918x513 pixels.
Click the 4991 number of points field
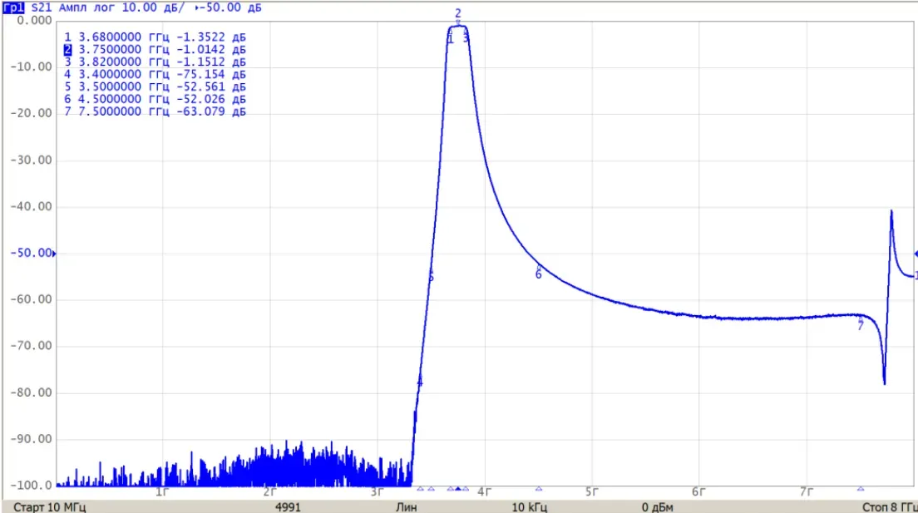coord(288,506)
